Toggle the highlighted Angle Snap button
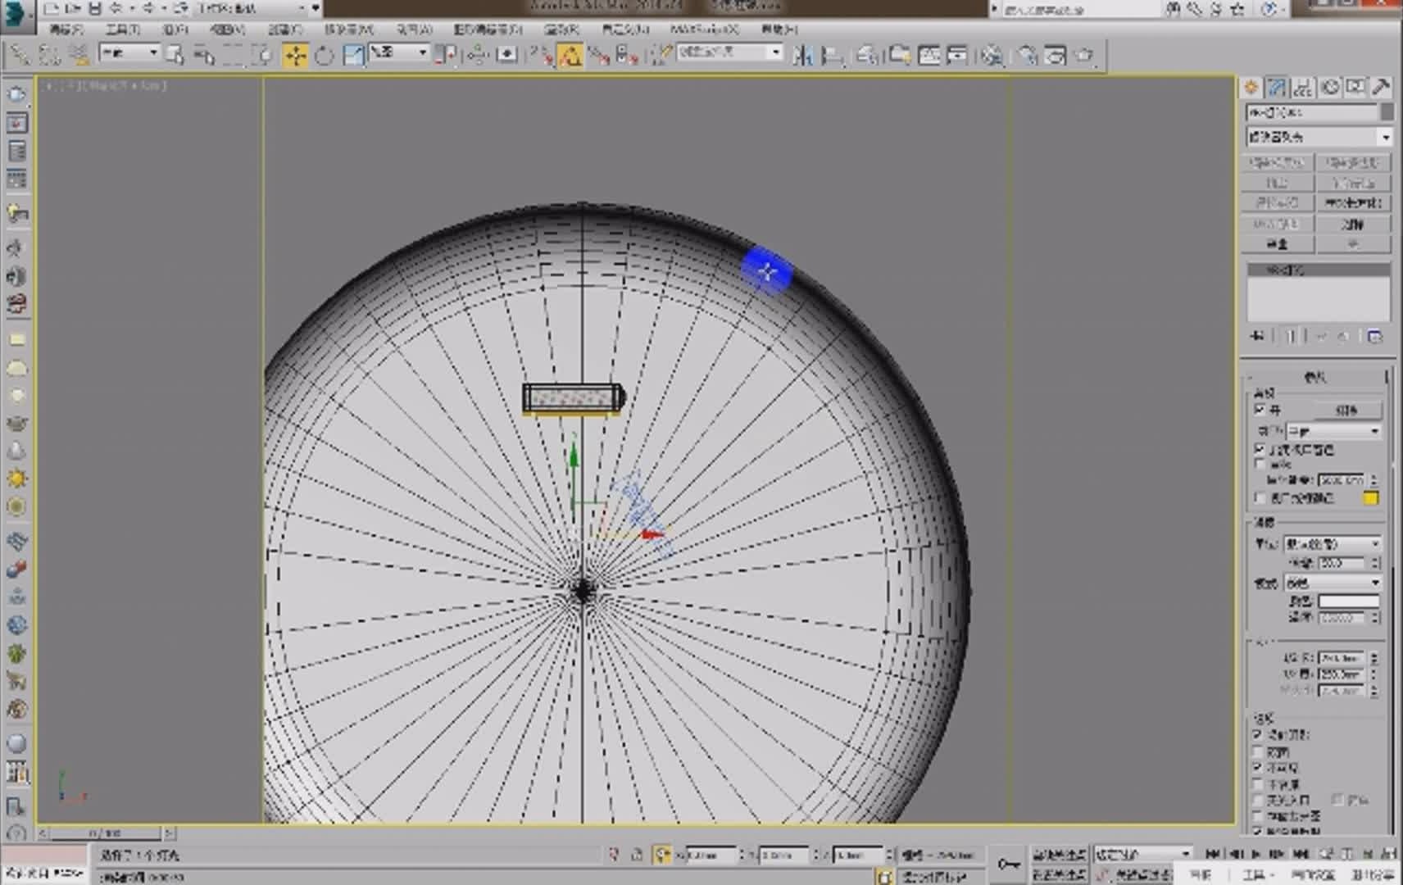Viewport: 1403px width, 885px height. tap(570, 55)
